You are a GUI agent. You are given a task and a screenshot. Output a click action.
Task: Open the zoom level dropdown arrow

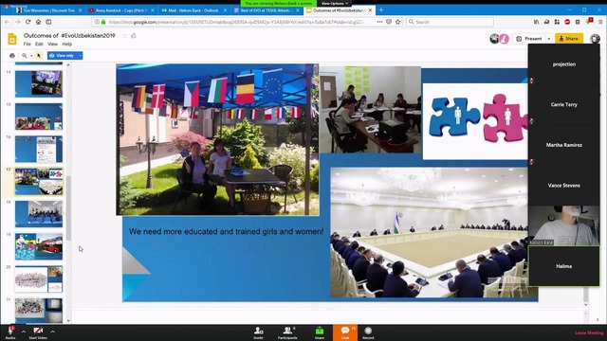31,56
